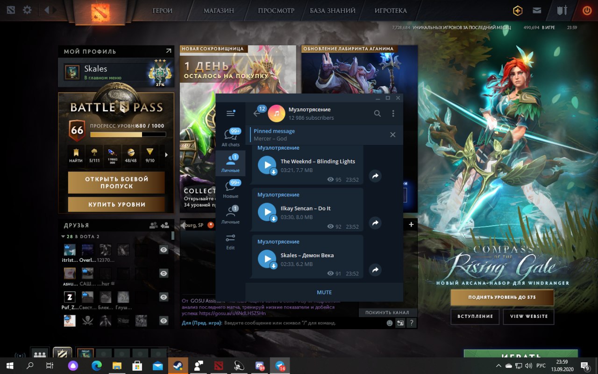Click the red power quit button
Image resolution: width=598 pixels, height=374 pixels.
click(x=587, y=10)
